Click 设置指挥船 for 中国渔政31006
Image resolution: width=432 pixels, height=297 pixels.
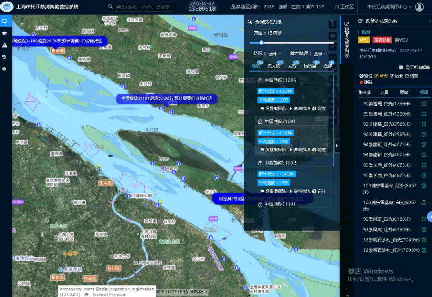pos(273,109)
